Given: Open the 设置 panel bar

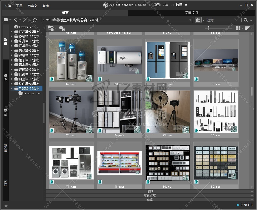Looking at the screenshot, I should pos(150,199).
